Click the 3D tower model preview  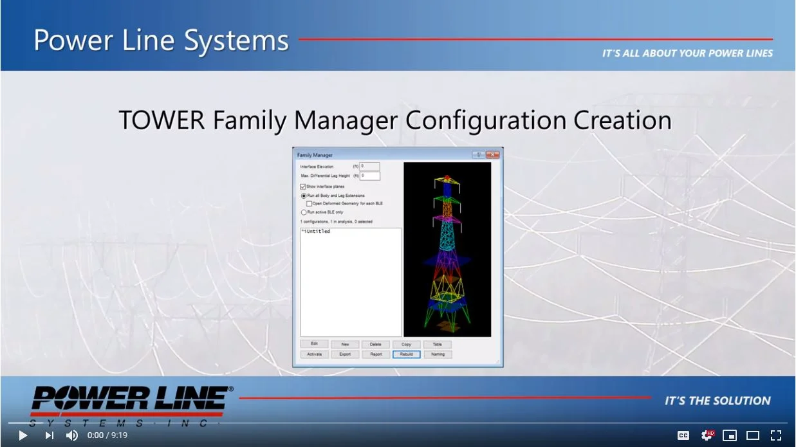pos(447,249)
